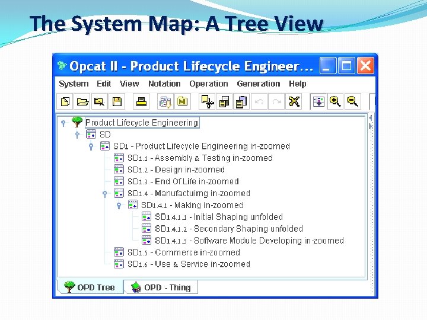
Task: Open the Help menu
Action: [x=297, y=84]
